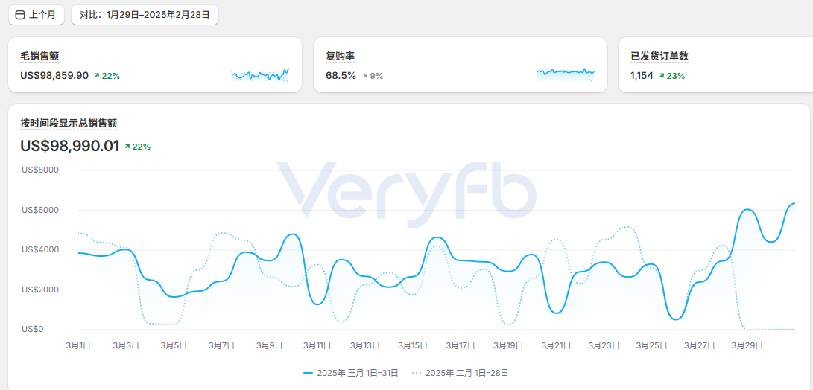Toggle the 2025年 三月 1日–31日 legend series
813x390 pixels.
[x=350, y=372]
